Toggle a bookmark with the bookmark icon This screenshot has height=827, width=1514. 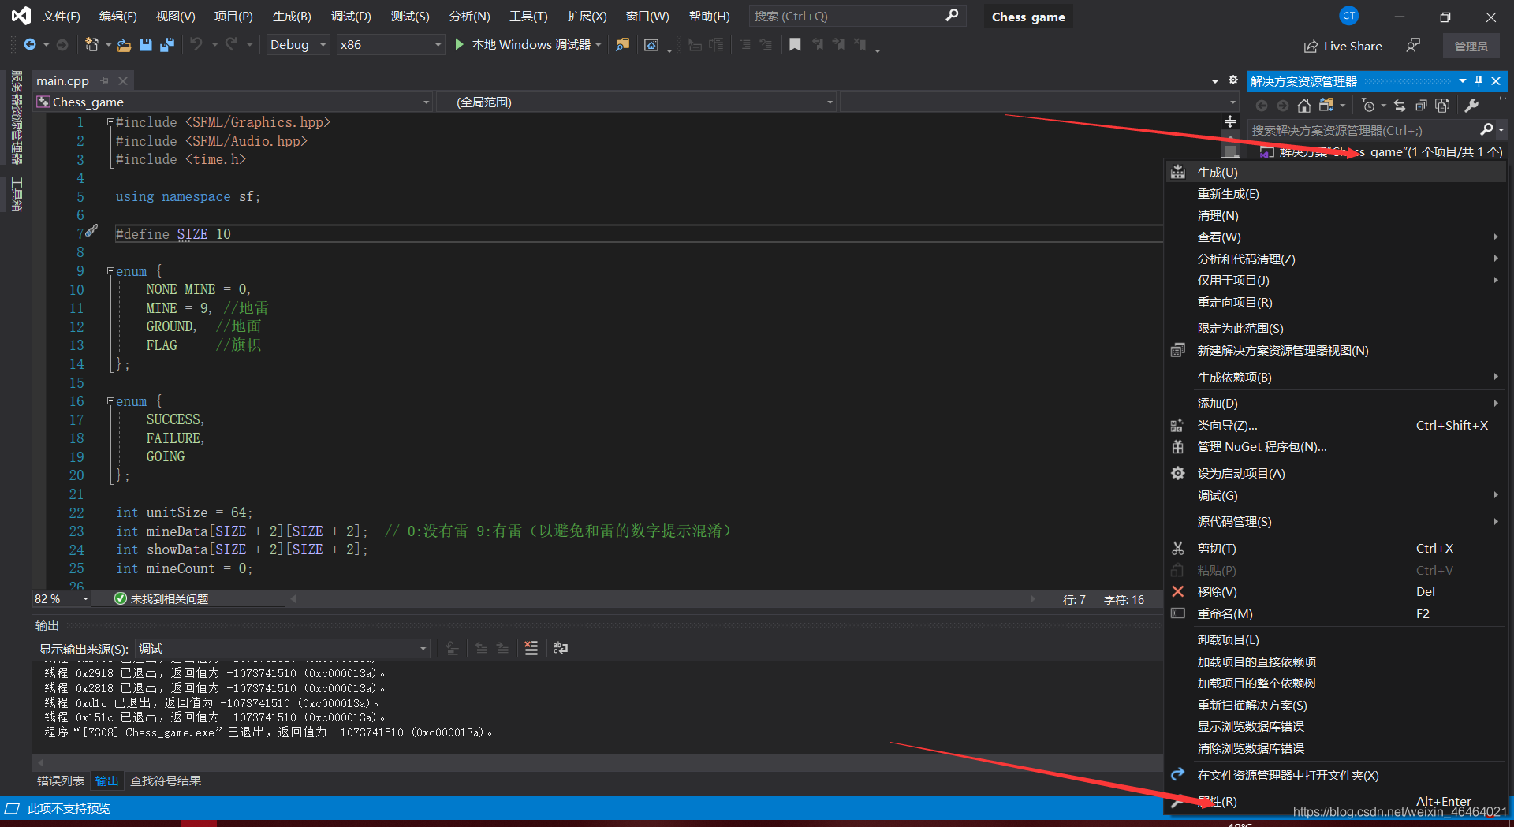coord(795,45)
